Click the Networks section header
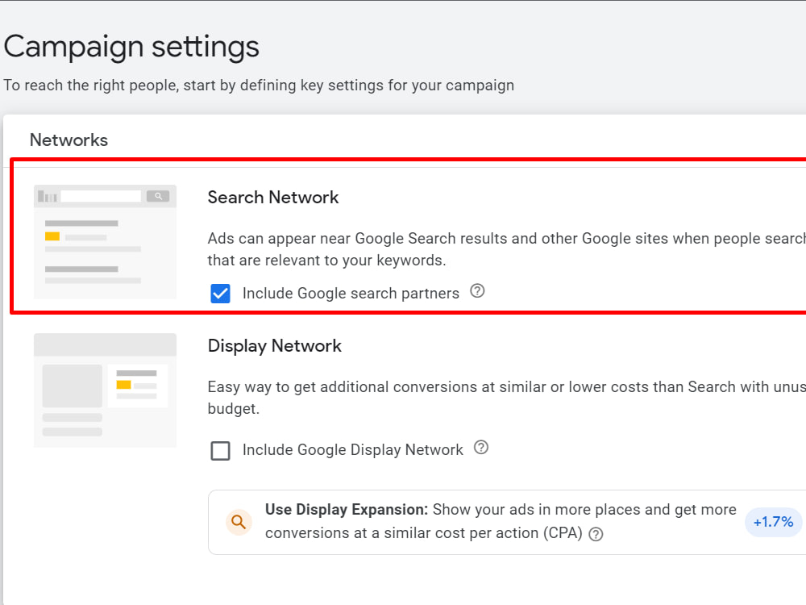Screen dimensions: 806x605 [x=69, y=140]
